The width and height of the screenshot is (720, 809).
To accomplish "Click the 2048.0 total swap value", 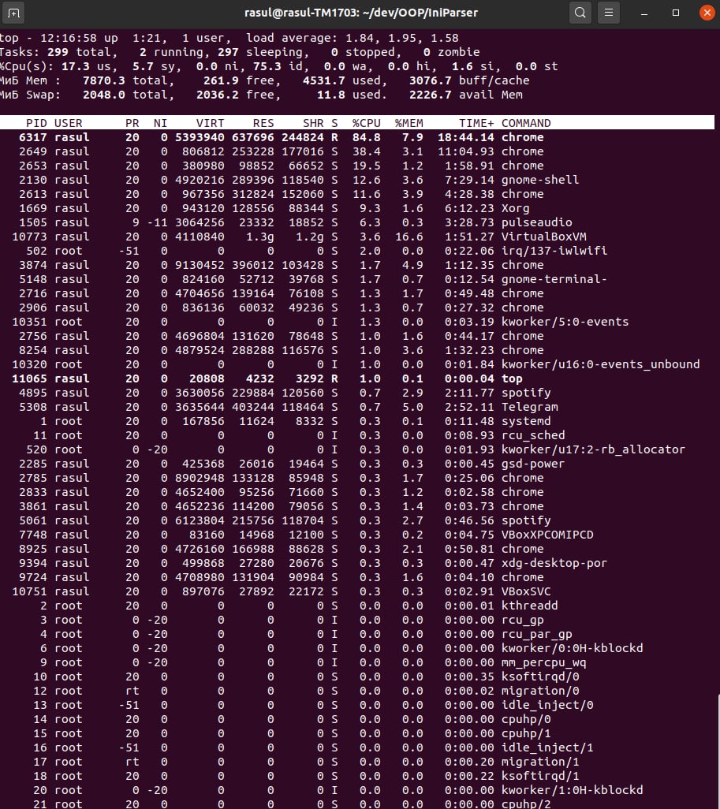I will pos(104,95).
